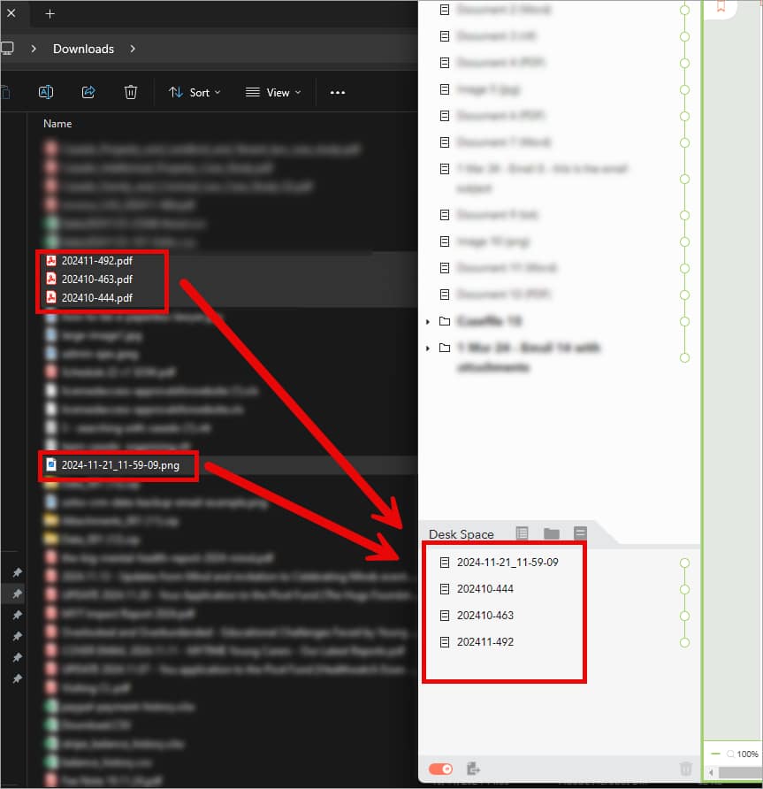Click the Share icon in Explorer toolbar
The height and width of the screenshot is (789, 763).
click(88, 92)
